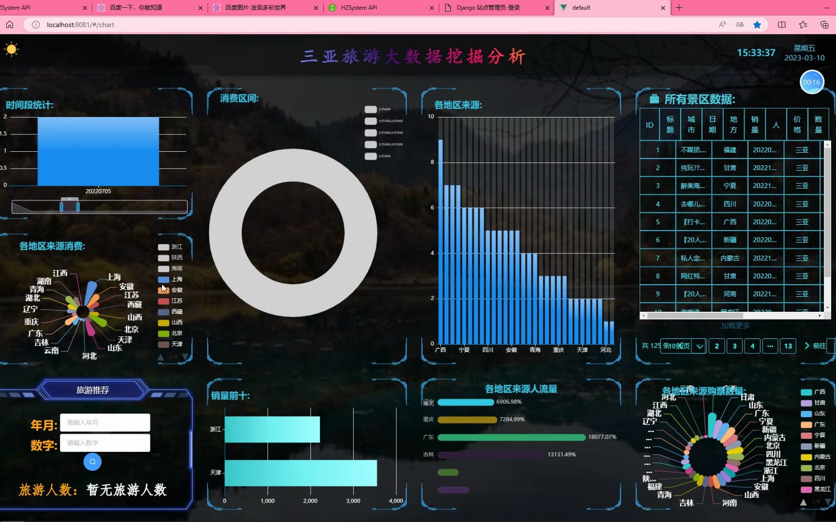Click the 00:16 round timer badge
This screenshot has width=836, height=522.
[x=811, y=82]
